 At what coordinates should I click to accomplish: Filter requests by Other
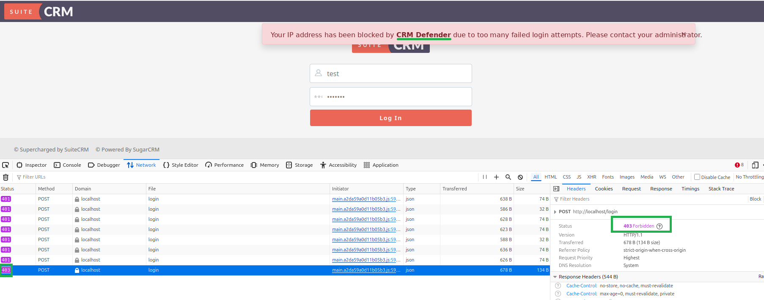pos(678,177)
